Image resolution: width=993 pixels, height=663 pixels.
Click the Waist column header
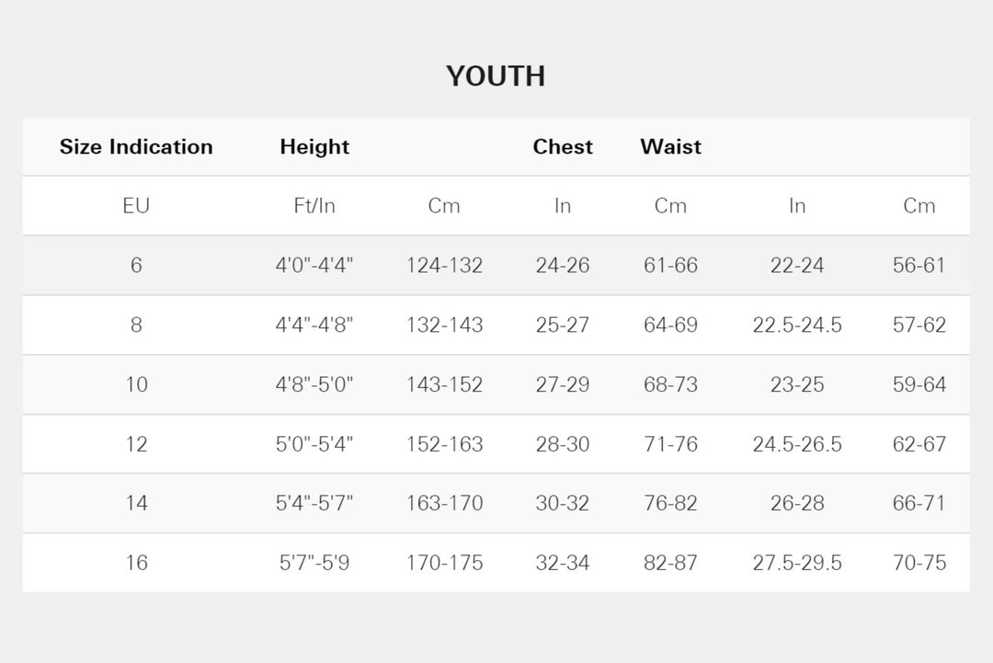tap(670, 147)
